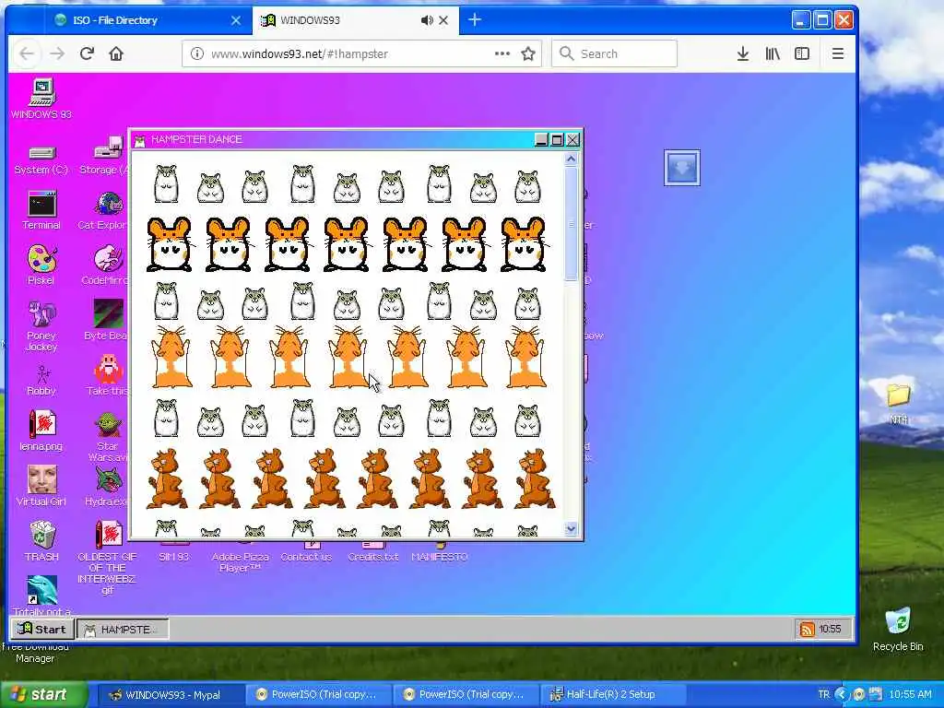Open the MANIFESTO icon
This screenshot has height=708, width=944.
tap(440, 551)
